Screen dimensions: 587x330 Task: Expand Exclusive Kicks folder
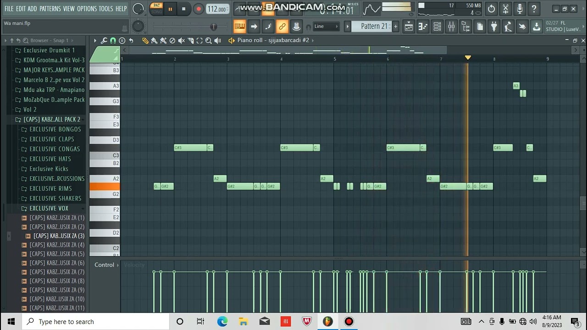tap(49, 169)
